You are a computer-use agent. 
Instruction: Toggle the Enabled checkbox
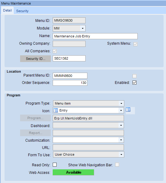pos(134,83)
